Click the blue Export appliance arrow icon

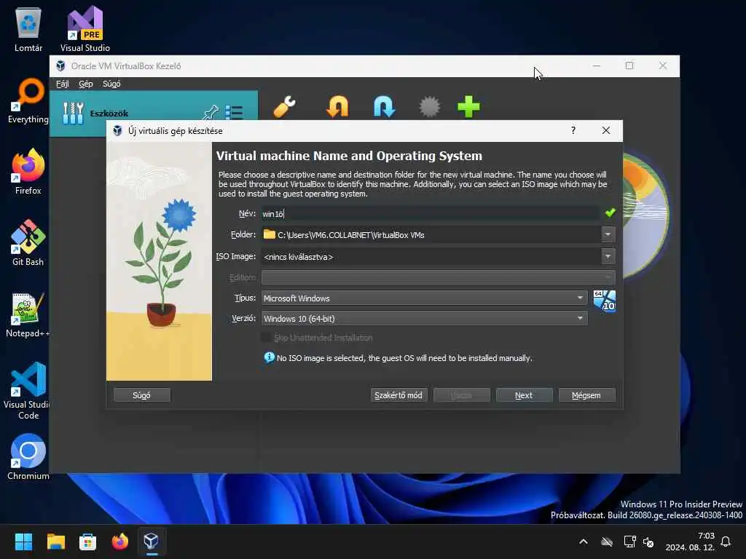coord(385,107)
